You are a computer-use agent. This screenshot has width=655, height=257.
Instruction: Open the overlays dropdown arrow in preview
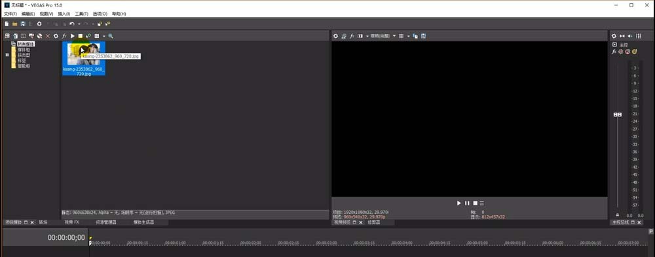point(408,37)
